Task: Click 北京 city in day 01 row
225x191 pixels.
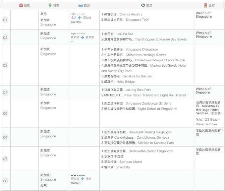Action: pos(44,14)
